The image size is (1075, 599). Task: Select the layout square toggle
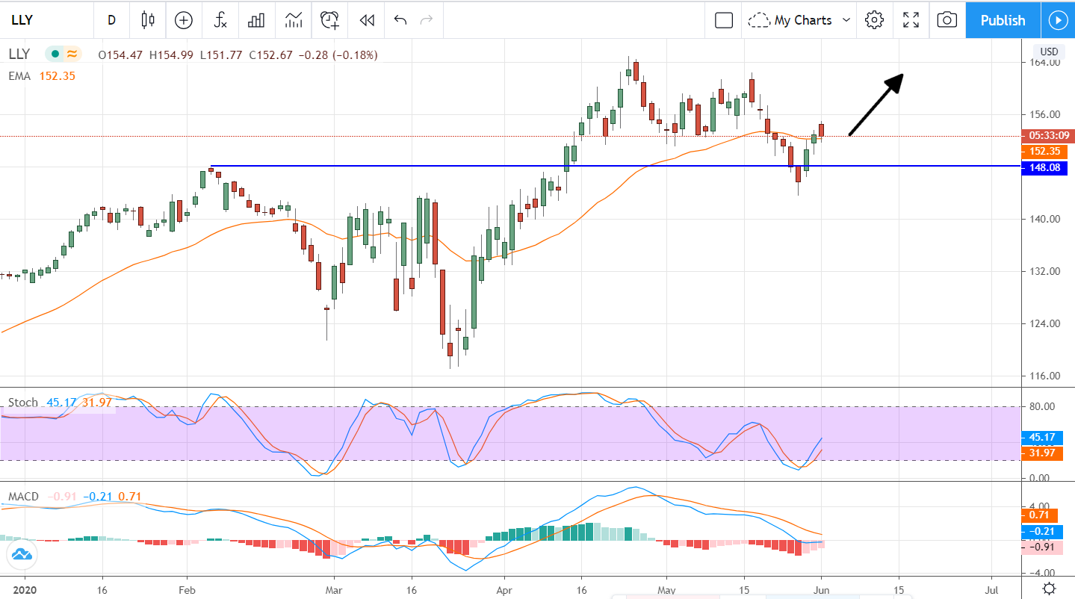coord(722,20)
